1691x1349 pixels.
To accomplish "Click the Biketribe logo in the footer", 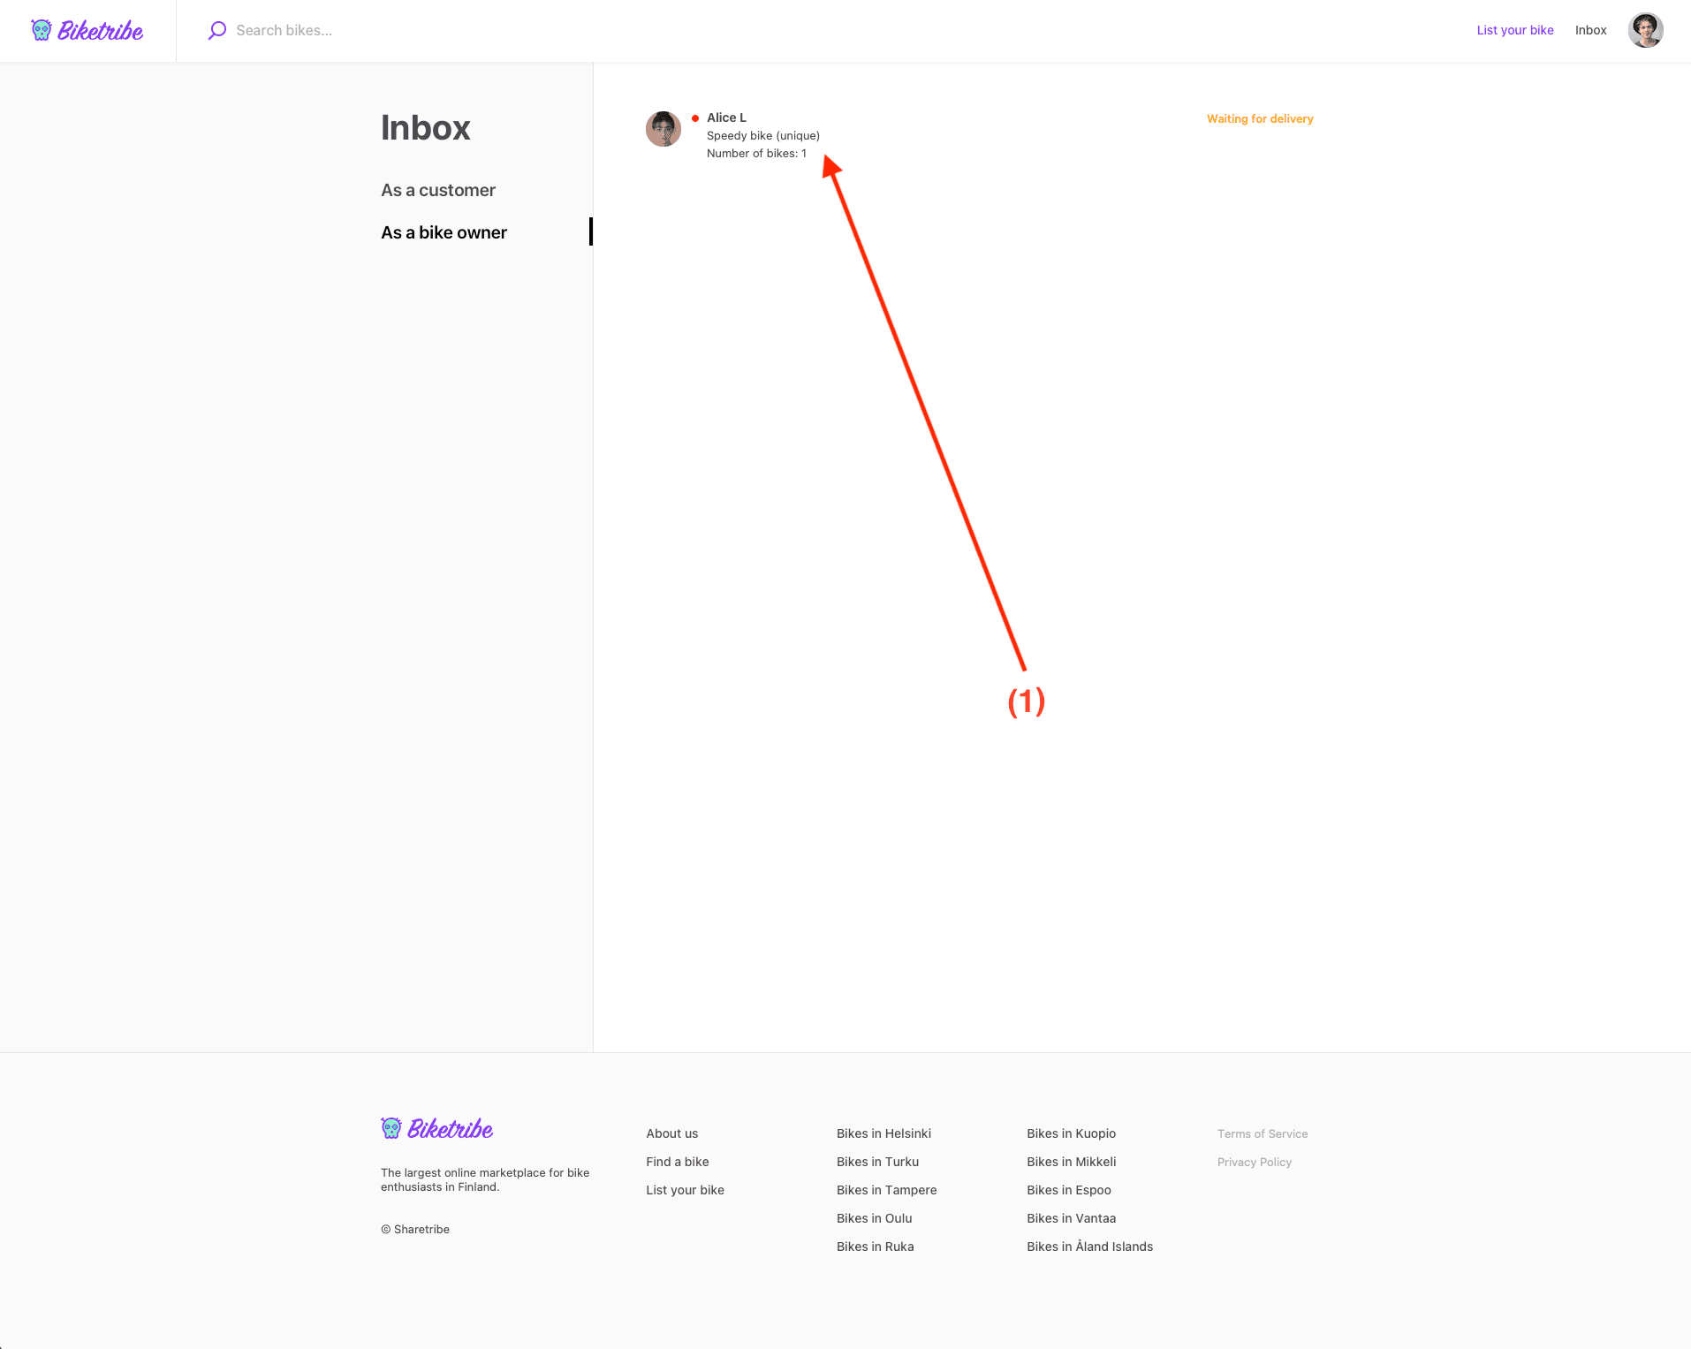I will pos(437,1129).
